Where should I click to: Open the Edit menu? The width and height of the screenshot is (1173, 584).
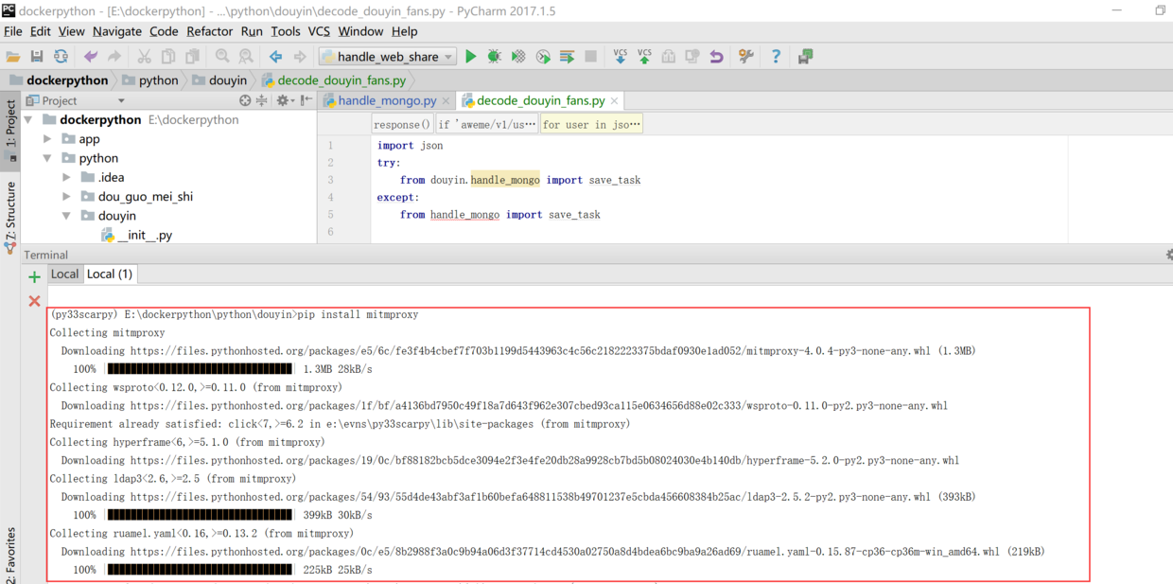pyautogui.click(x=41, y=31)
